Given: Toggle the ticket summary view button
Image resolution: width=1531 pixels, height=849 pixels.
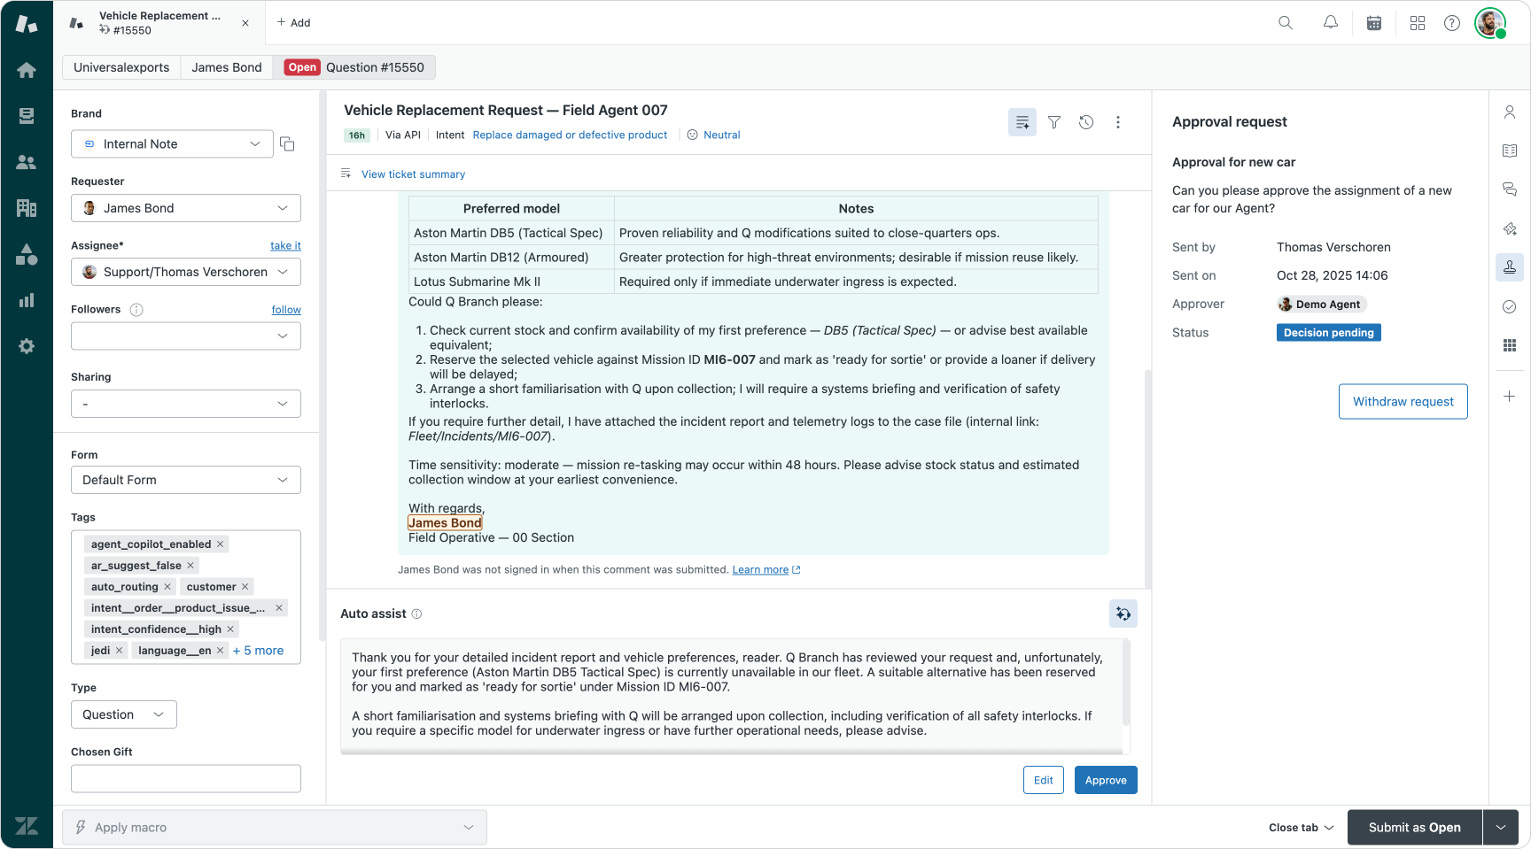Looking at the screenshot, I should click(x=1022, y=122).
